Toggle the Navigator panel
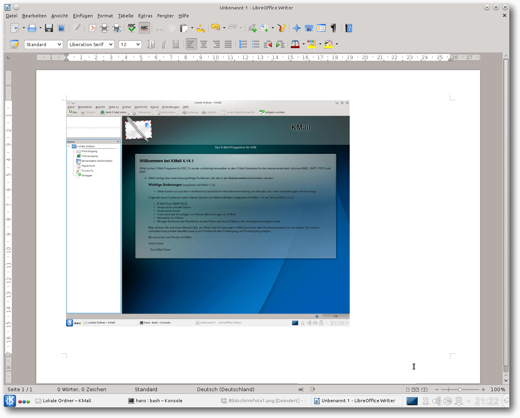 (x=297, y=28)
